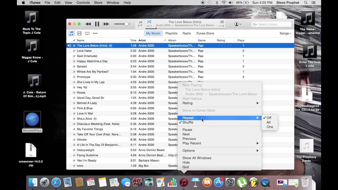Uncheck the checkbox for God (Interlude)
This screenshot has height=190, width=338.
74,56
